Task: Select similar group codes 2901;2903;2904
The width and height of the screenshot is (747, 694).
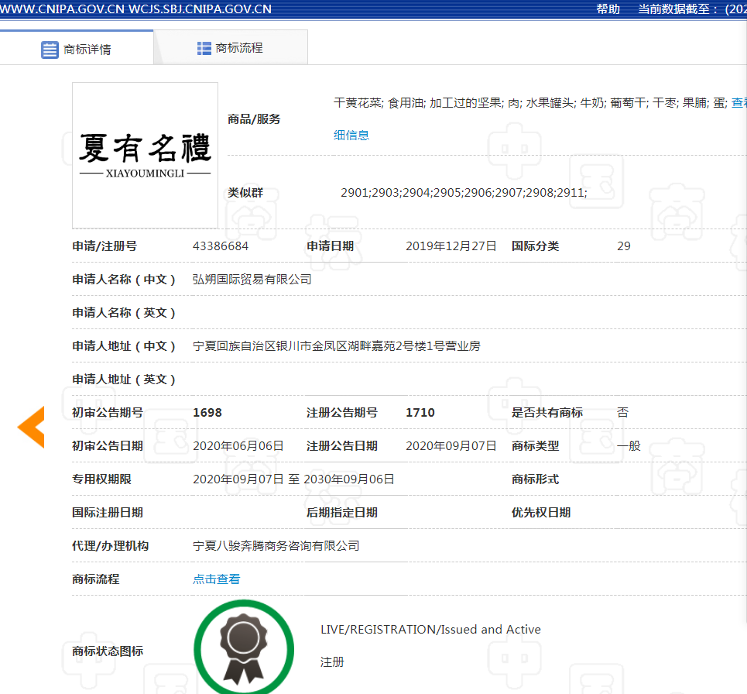Action: point(464,193)
